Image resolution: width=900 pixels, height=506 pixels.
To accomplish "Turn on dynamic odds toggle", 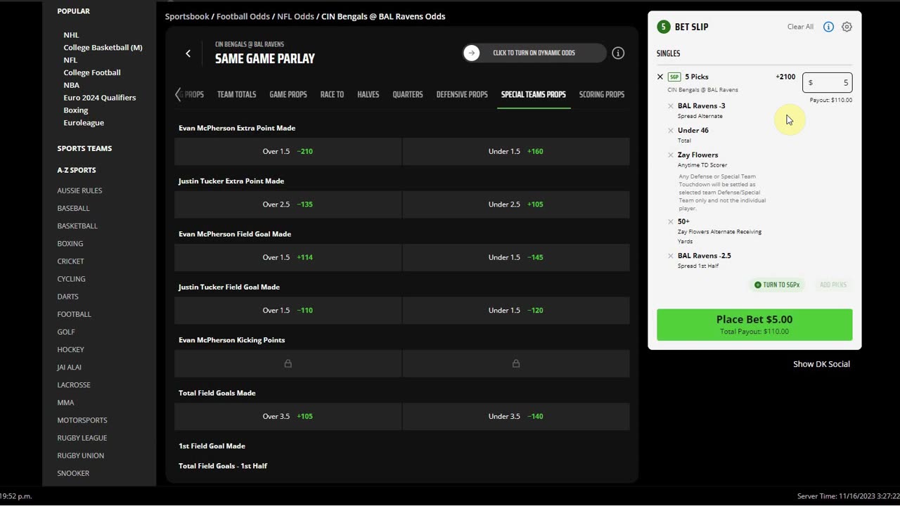I will click(534, 53).
